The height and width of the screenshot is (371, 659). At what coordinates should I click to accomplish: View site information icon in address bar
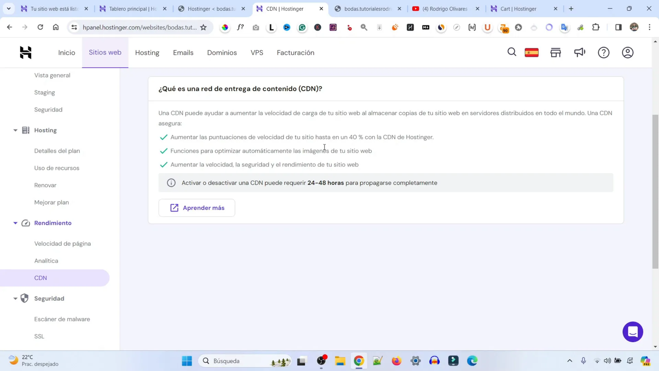(x=74, y=27)
